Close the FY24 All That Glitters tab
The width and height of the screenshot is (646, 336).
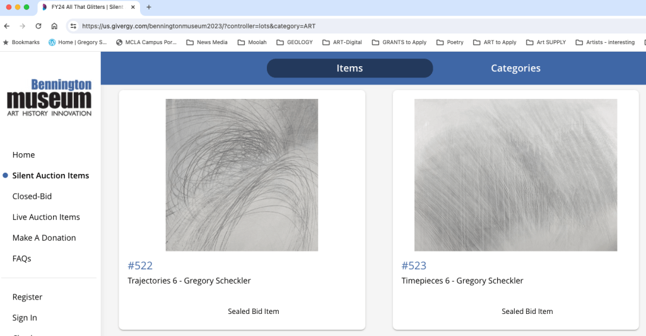tap(133, 7)
